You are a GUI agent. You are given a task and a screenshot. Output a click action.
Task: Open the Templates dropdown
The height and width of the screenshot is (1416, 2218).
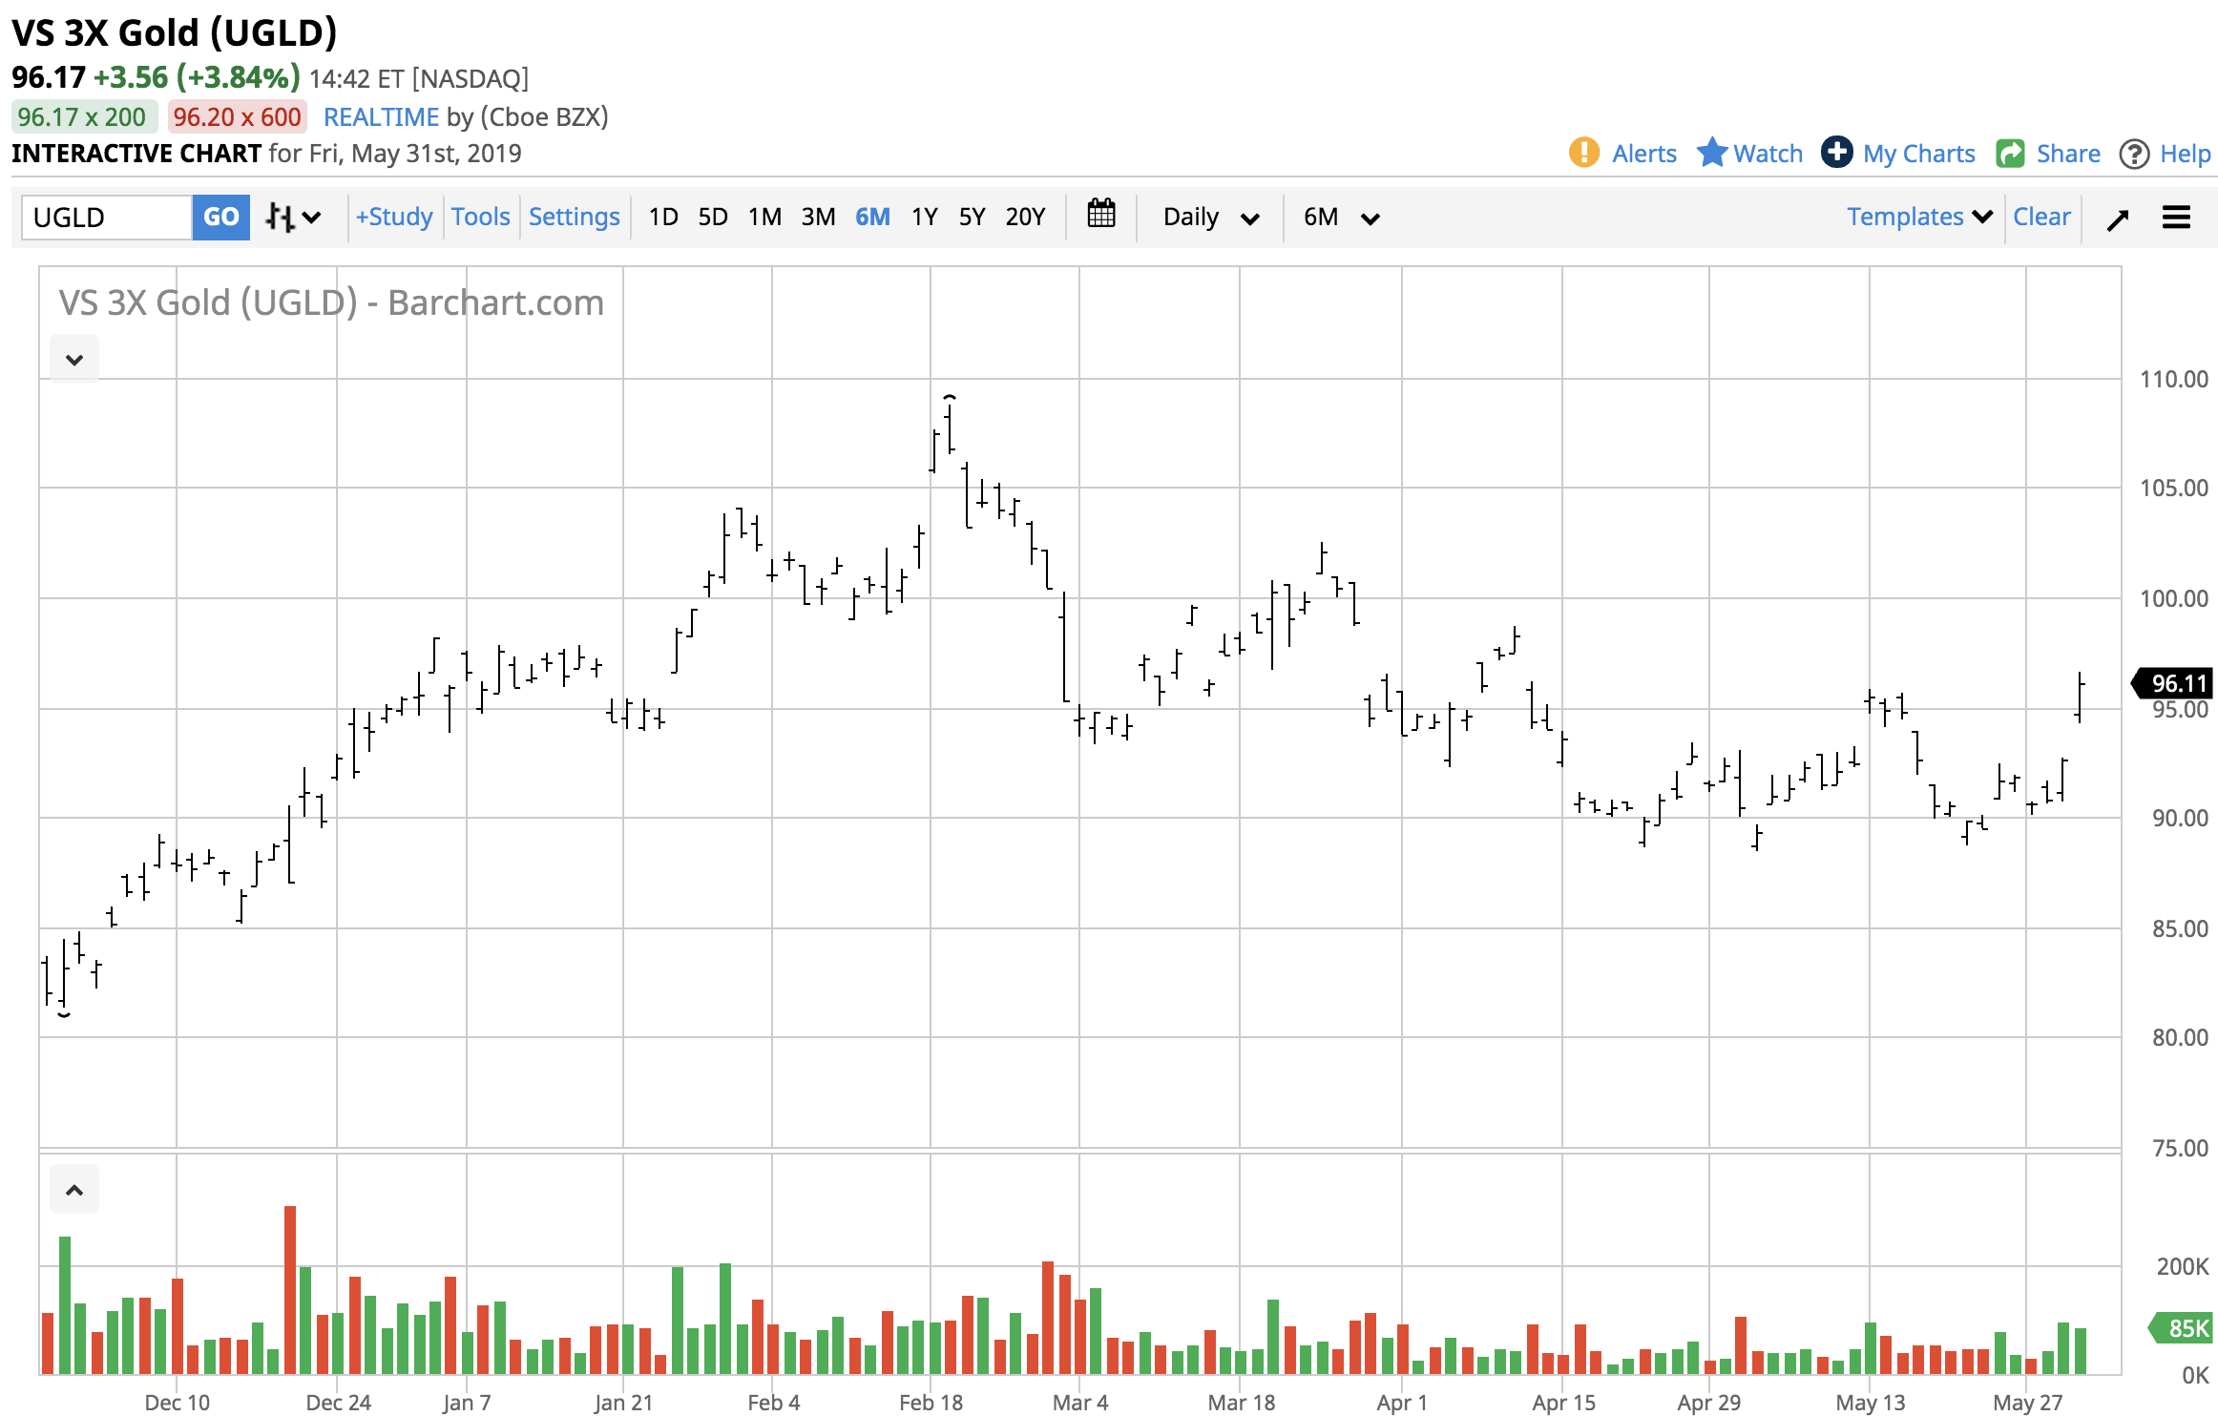click(x=1917, y=217)
